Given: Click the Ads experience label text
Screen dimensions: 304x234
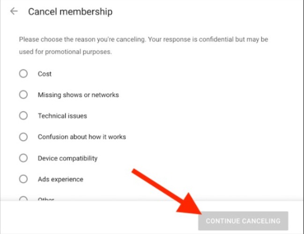Looking at the screenshot, I should click(x=60, y=179).
